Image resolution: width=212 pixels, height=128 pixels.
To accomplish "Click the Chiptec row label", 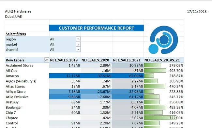I will point(12,118).
